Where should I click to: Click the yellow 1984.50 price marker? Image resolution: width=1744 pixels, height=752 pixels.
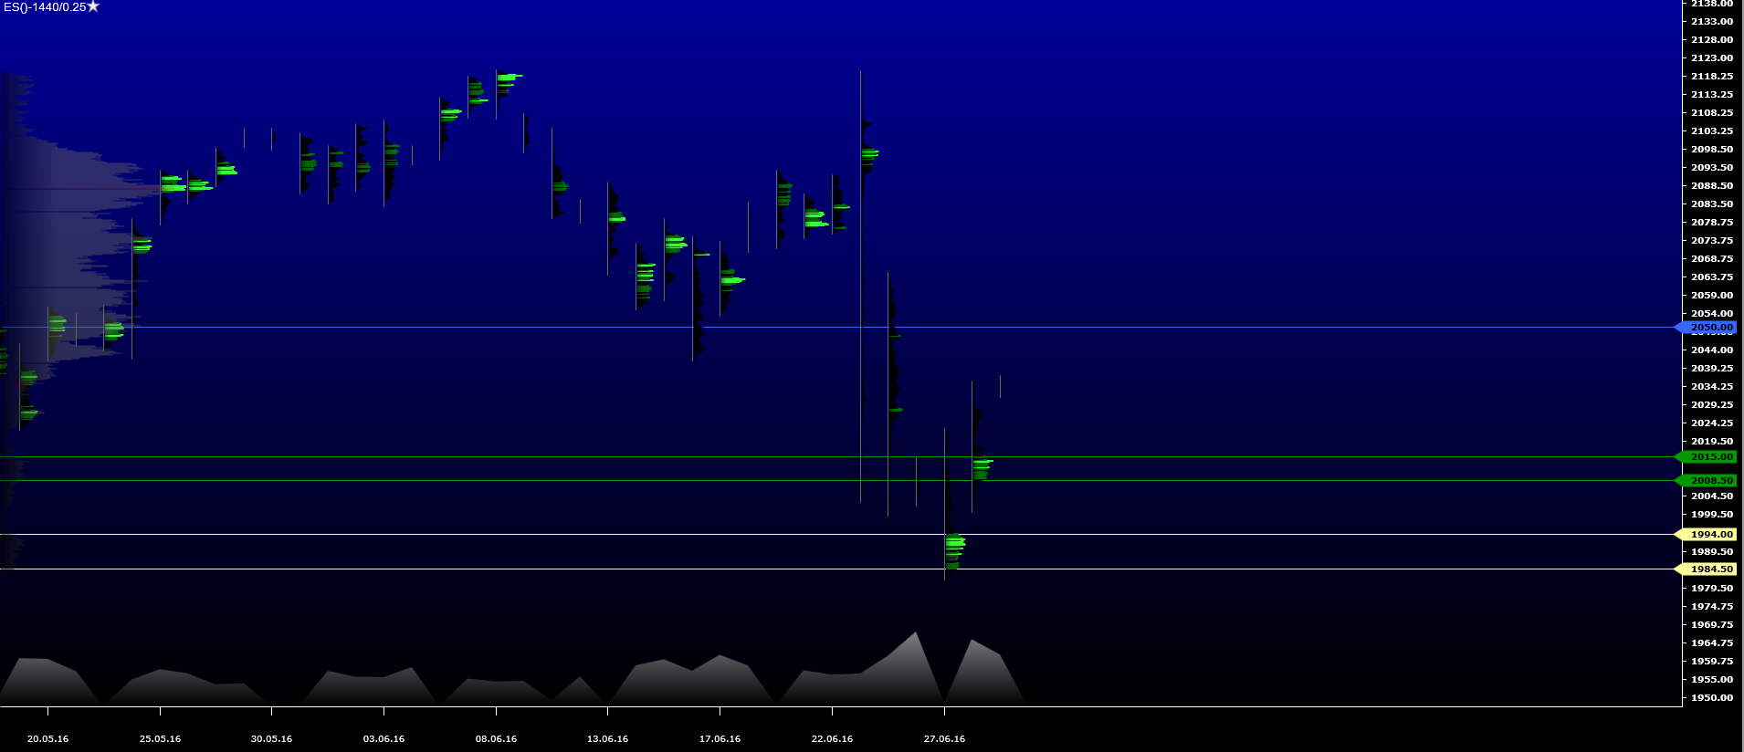[x=1709, y=569]
